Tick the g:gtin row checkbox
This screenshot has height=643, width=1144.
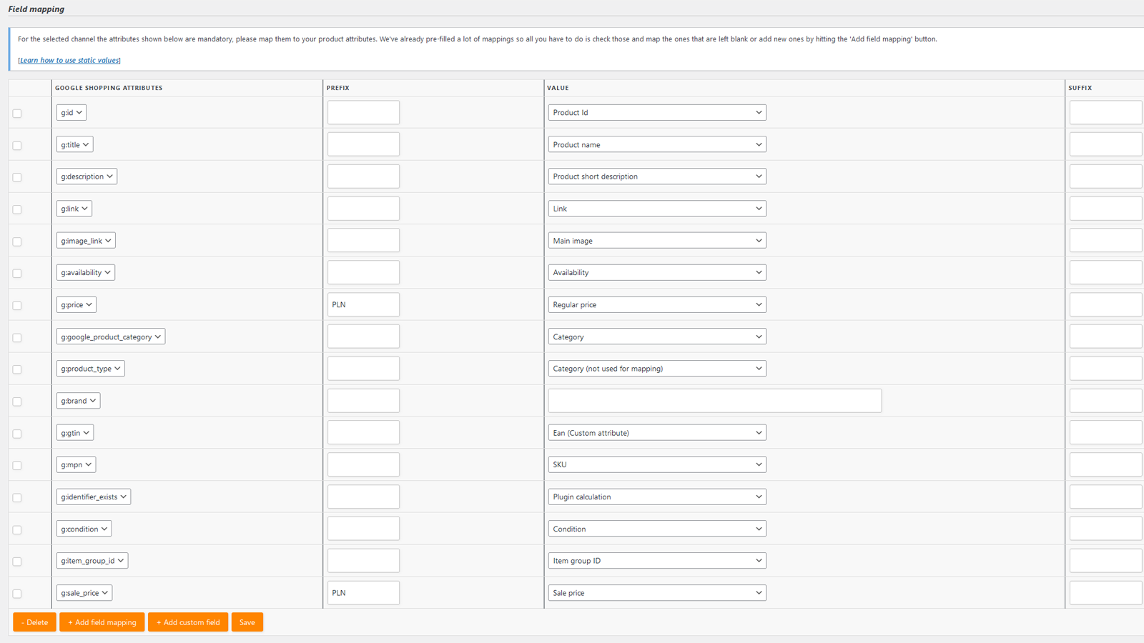[x=17, y=434]
